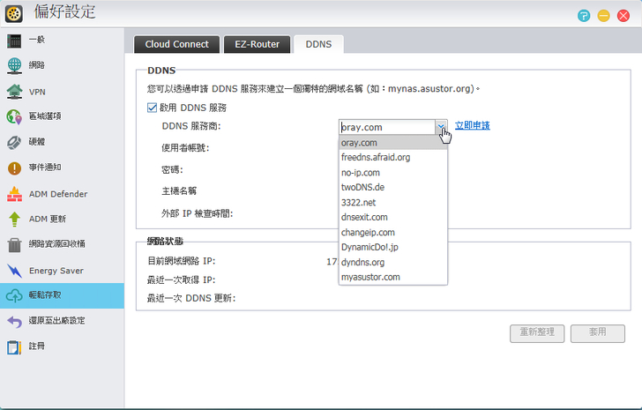
Task: Open help question mark button
Action: click(x=584, y=16)
